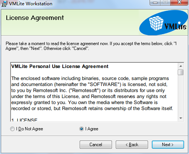
Task: Click inside the license text box paragraph
Action: click(x=92, y=94)
